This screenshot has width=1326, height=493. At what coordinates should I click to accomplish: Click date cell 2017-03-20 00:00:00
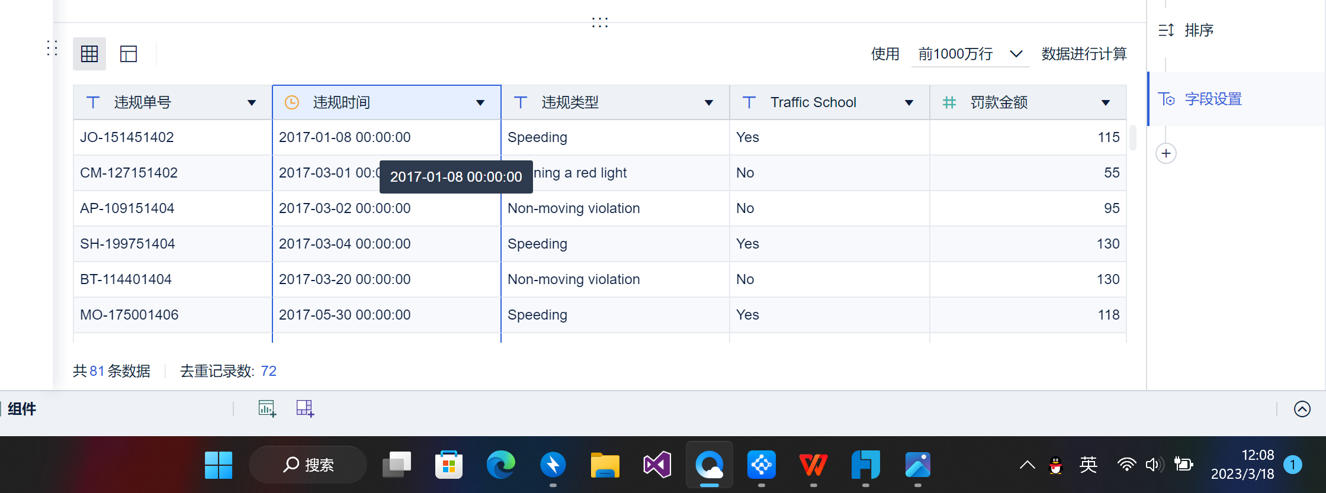click(x=387, y=279)
